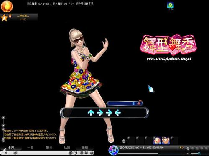The height and width of the screenshot is (156, 209).
Task: Select the 私聊 chat tab
Action: 67,148
